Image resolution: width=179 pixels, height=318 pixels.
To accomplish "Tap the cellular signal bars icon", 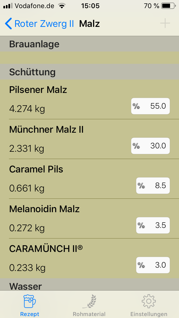I will click(8, 6).
